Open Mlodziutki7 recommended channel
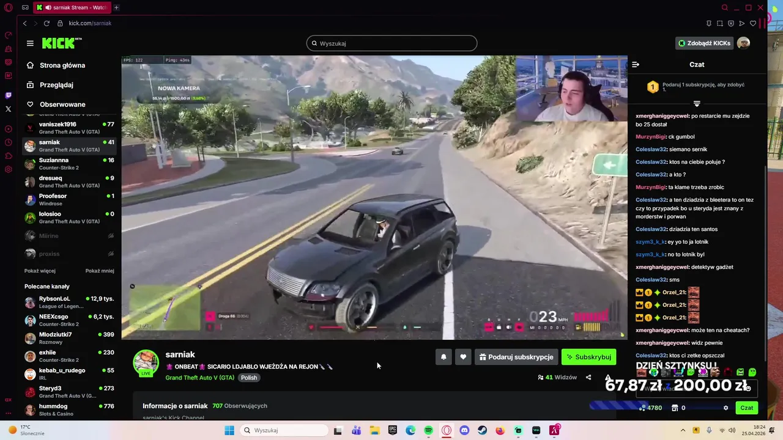The image size is (783, 440). (69, 338)
